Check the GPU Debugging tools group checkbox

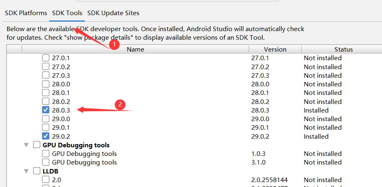36,145
